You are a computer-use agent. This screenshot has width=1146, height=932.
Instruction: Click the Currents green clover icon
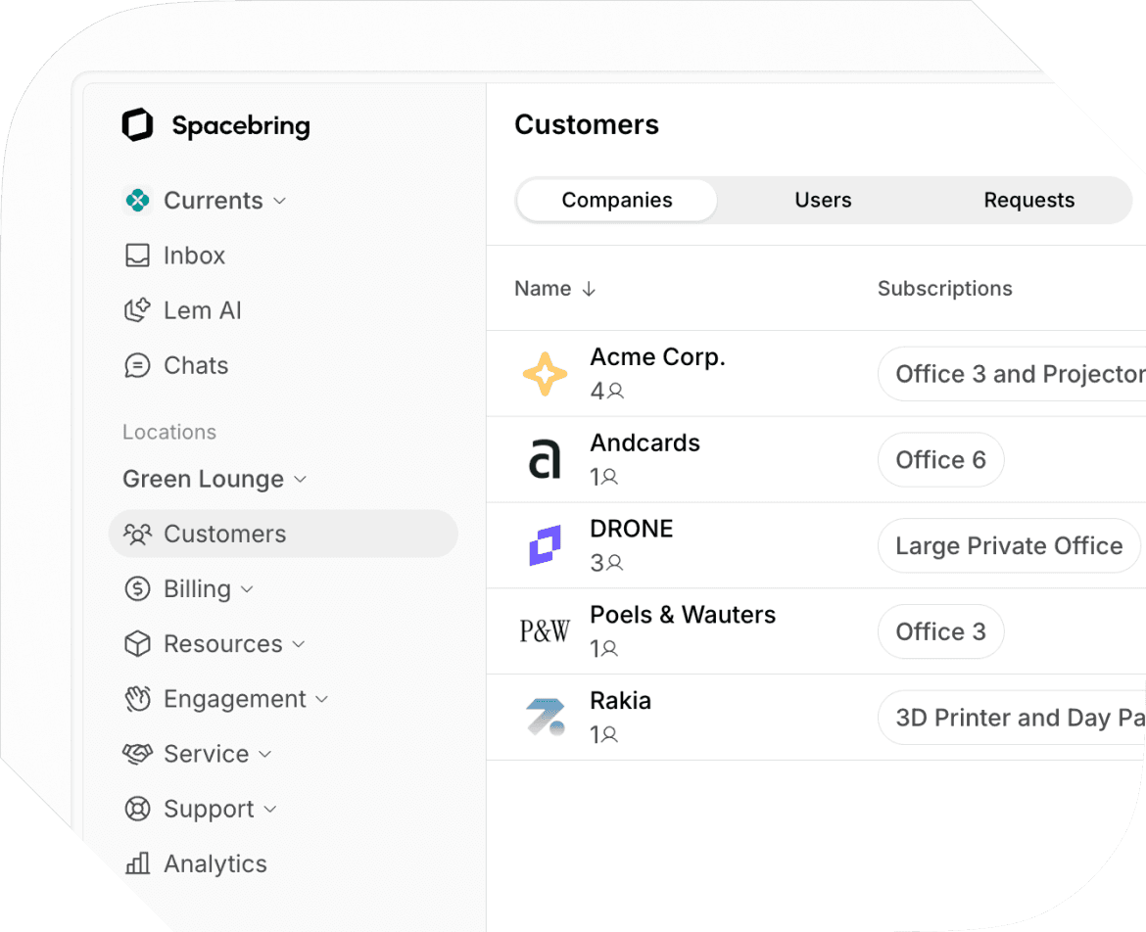pos(137,200)
